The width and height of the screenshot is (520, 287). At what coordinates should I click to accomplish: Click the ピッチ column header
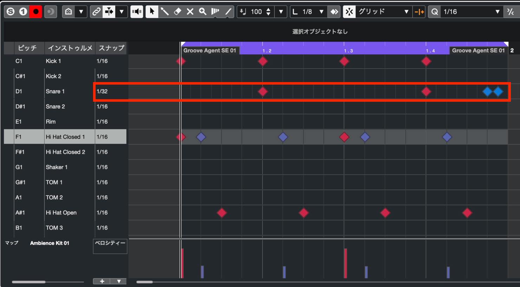27,48
